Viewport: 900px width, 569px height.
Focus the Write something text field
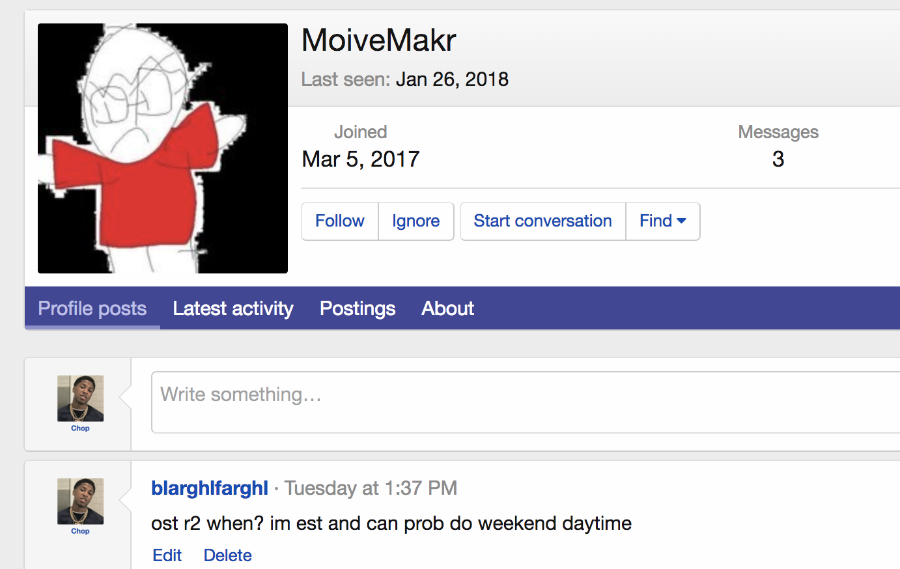[x=521, y=402]
